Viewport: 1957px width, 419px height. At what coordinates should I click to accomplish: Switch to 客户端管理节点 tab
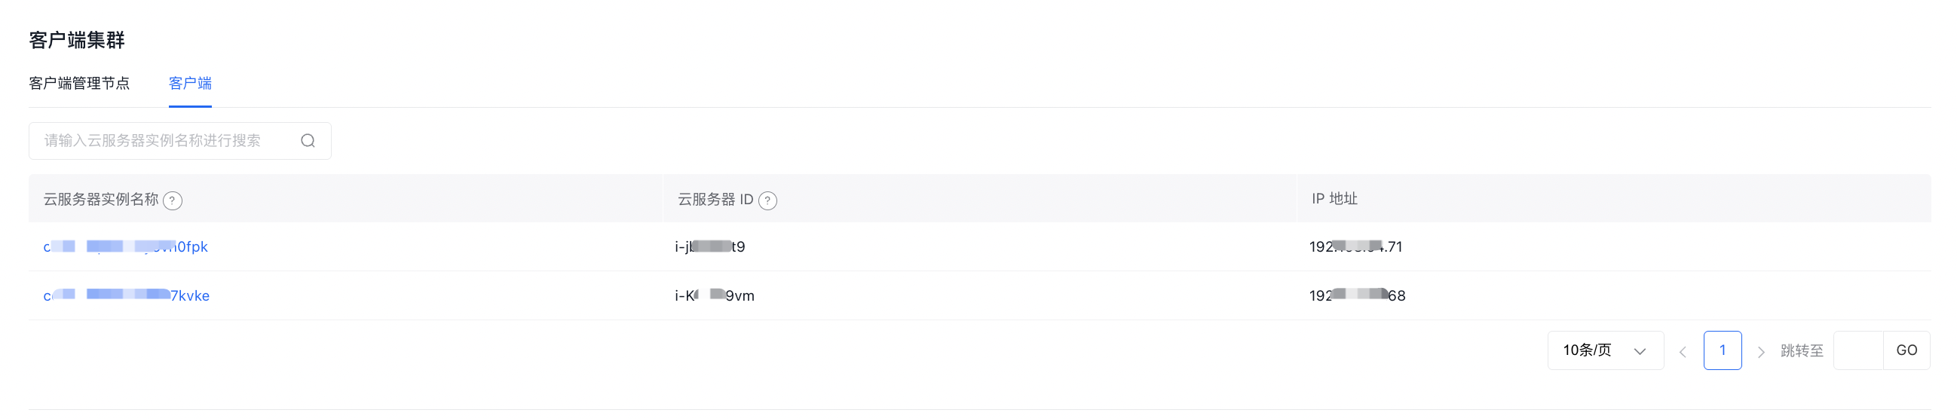point(79,83)
